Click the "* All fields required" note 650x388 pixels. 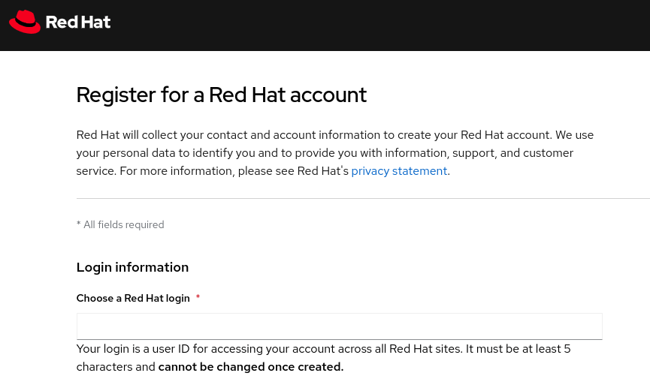pyautogui.click(x=120, y=224)
